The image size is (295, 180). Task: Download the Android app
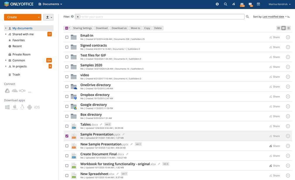pos(29,107)
